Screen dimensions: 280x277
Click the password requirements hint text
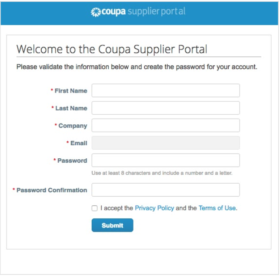[162, 173]
